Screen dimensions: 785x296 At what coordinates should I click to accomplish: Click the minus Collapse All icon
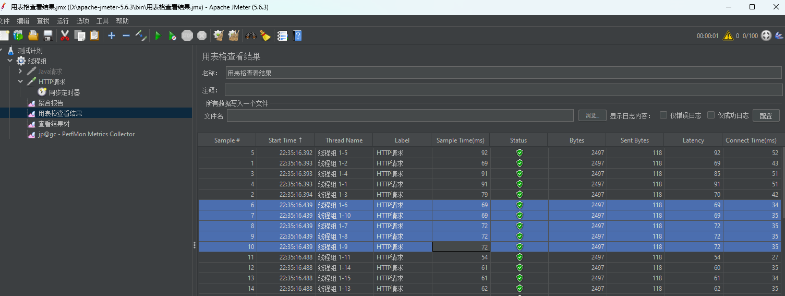(x=126, y=35)
